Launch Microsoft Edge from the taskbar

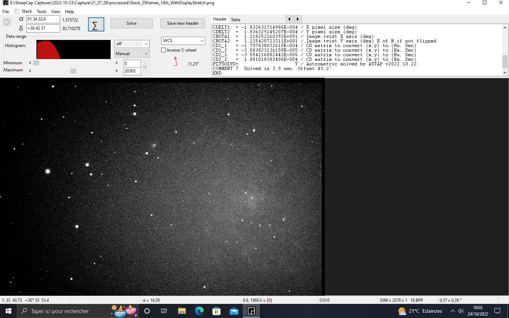tap(199, 311)
